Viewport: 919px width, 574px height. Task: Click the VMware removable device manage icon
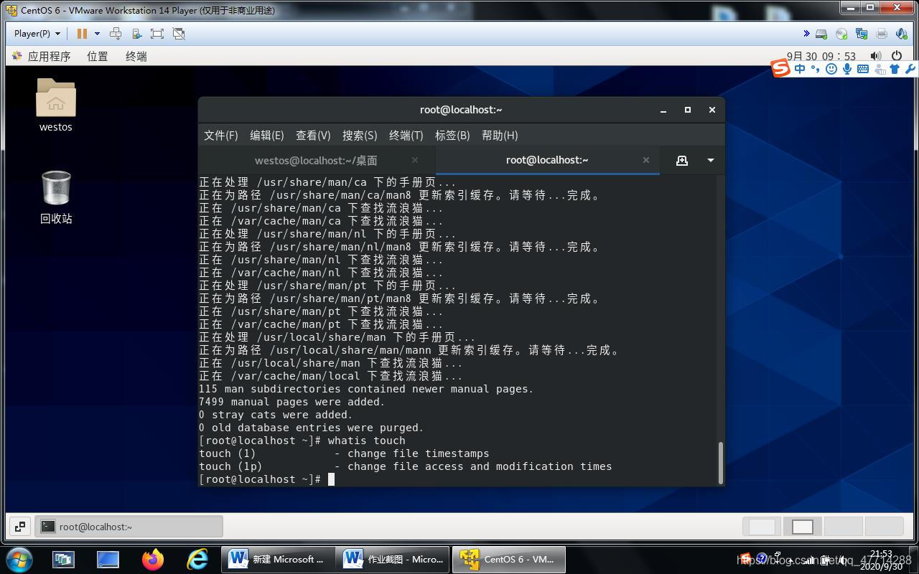point(136,34)
